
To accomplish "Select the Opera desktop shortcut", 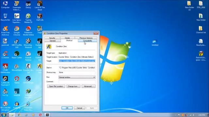I will [x=17, y=80].
